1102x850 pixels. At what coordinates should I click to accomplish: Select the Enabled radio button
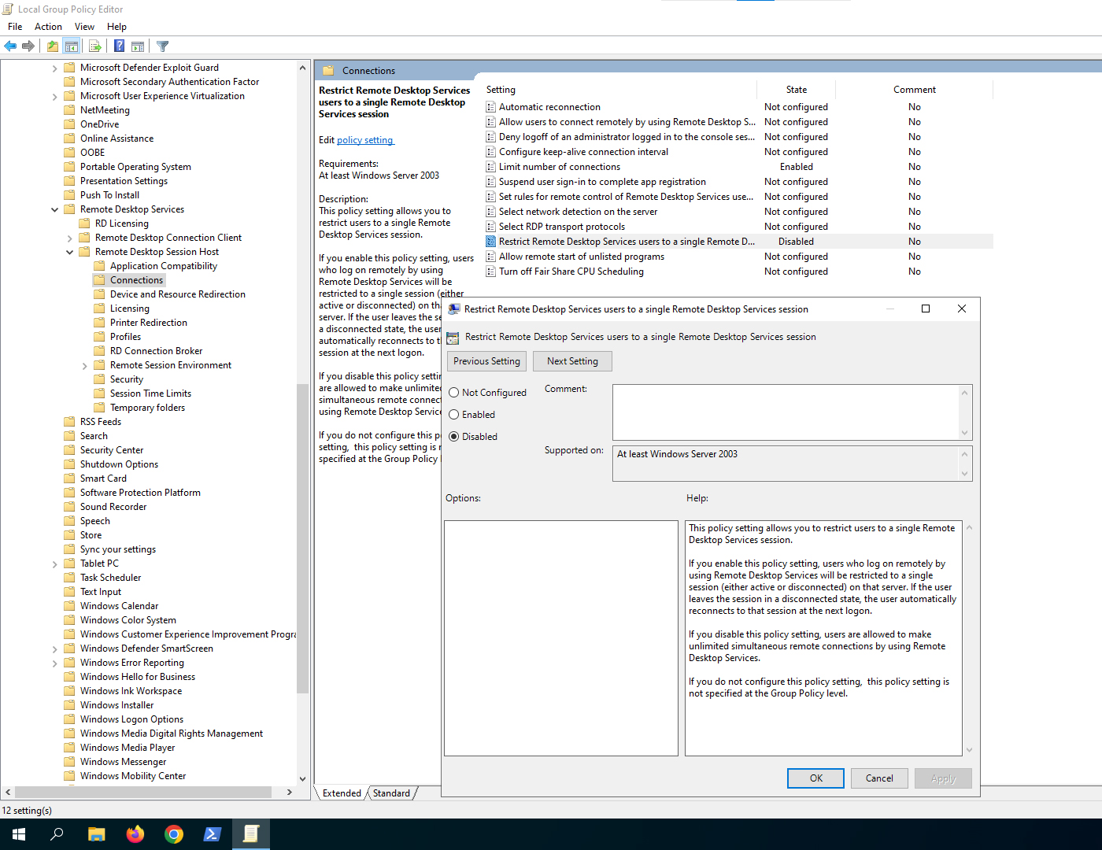pos(454,415)
